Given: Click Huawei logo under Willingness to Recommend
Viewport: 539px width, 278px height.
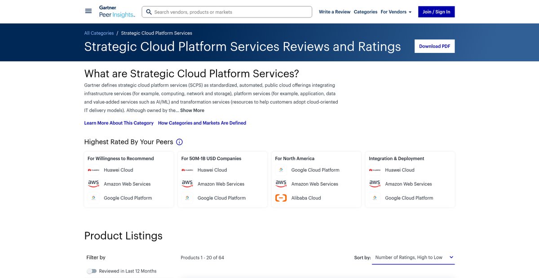Looking at the screenshot, I should pos(93,170).
